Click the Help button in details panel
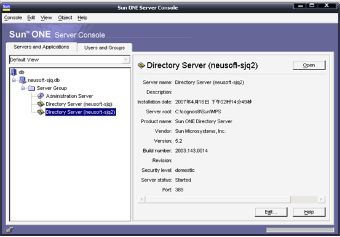Viewport: 340px width, 237px height. point(309,212)
